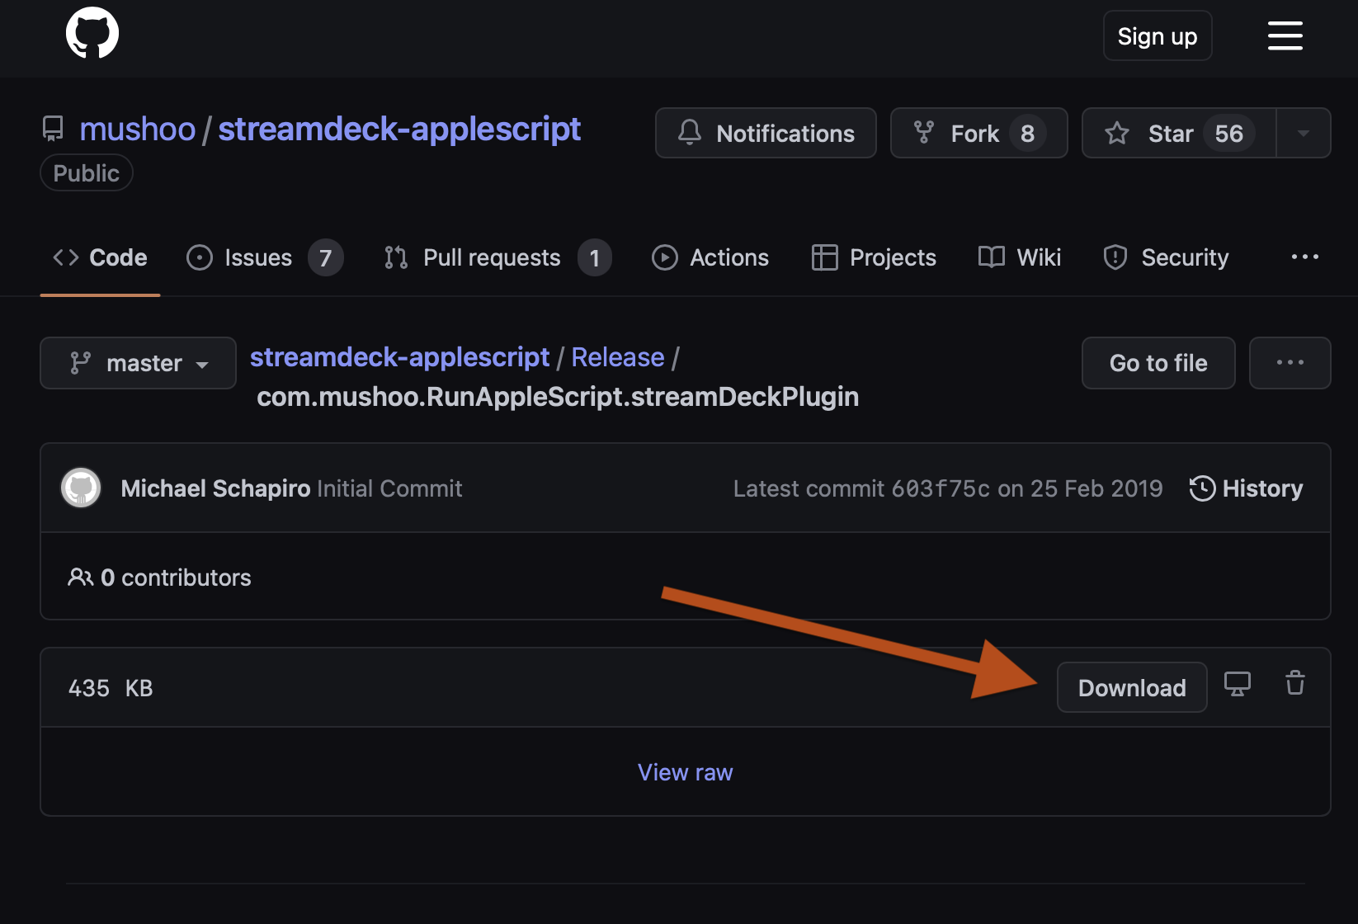Show more repository tabs overflow menu

point(1304,257)
